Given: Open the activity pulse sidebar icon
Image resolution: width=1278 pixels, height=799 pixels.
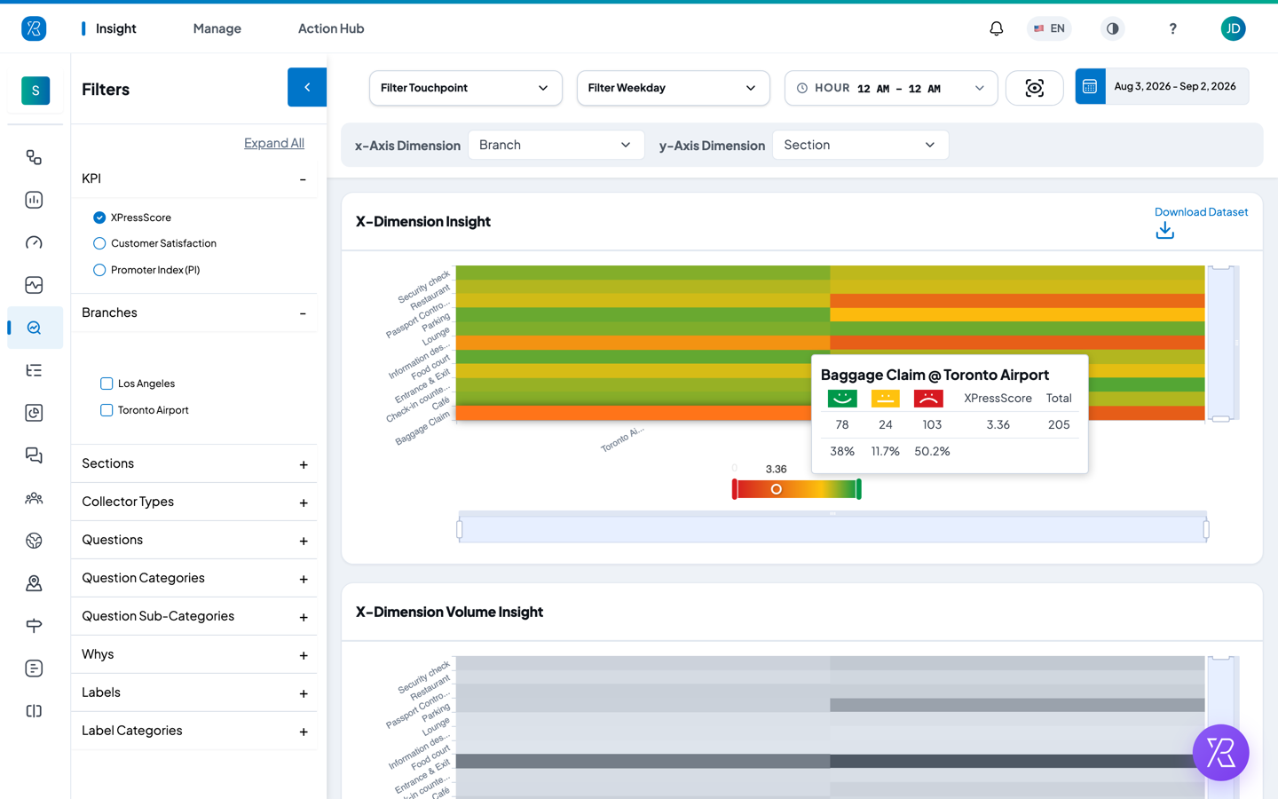Looking at the screenshot, I should (x=34, y=285).
